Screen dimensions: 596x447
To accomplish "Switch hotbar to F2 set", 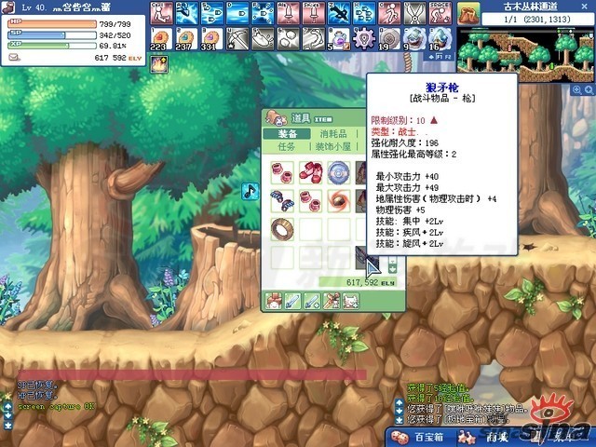I will (448, 57).
